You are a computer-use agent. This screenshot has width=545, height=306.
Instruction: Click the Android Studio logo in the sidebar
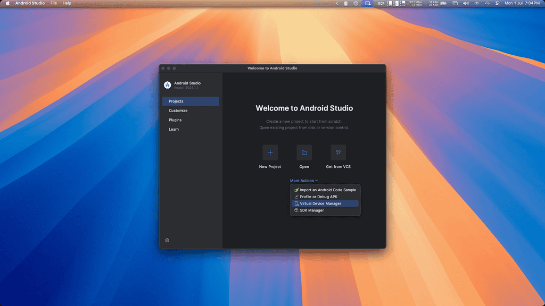click(x=167, y=85)
